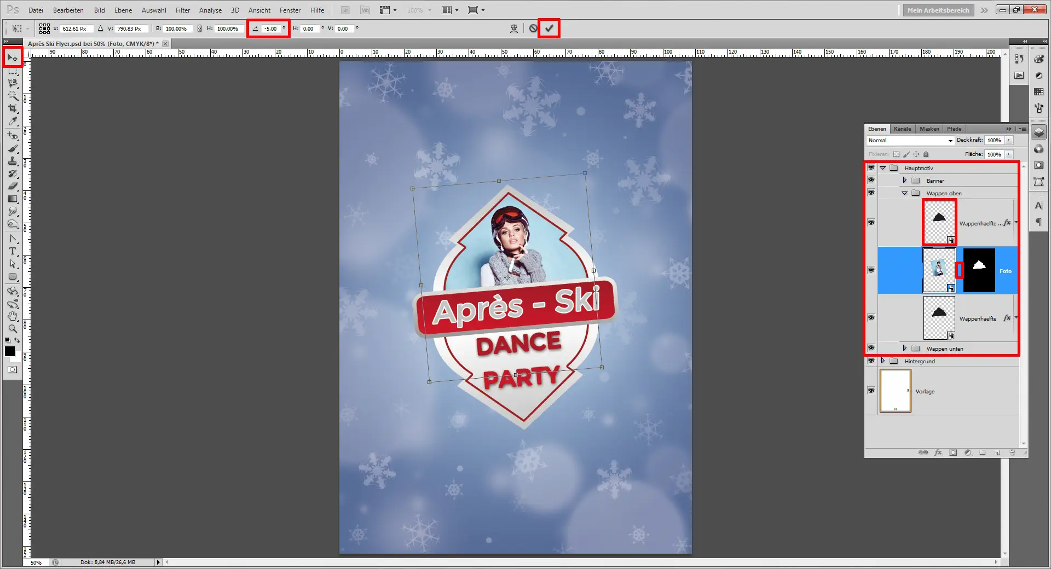This screenshot has width=1051, height=569.
Task: Click the black foreground color swatch
Action: pyautogui.click(x=10, y=351)
